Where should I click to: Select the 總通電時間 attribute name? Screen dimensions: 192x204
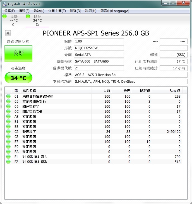(31, 106)
